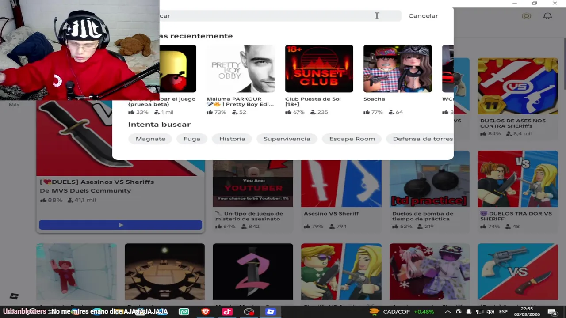Viewport: 566px width, 318px height.
Task: Click 'Duelos de bomba de tiempo de práctica' text
Action: coord(423,216)
